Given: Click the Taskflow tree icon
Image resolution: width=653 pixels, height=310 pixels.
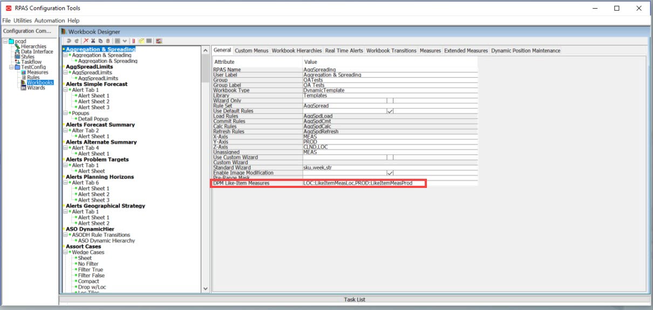Looking at the screenshot, I should click(x=17, y=62).
